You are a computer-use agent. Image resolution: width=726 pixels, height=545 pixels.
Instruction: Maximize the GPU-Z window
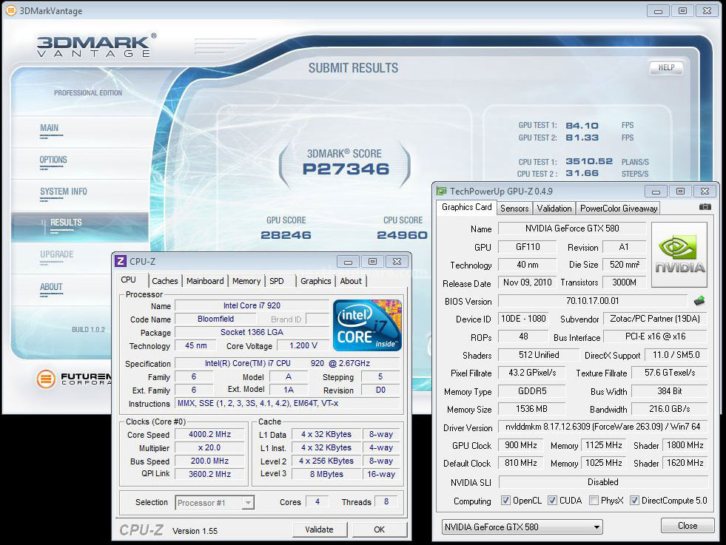click(680, 191)
